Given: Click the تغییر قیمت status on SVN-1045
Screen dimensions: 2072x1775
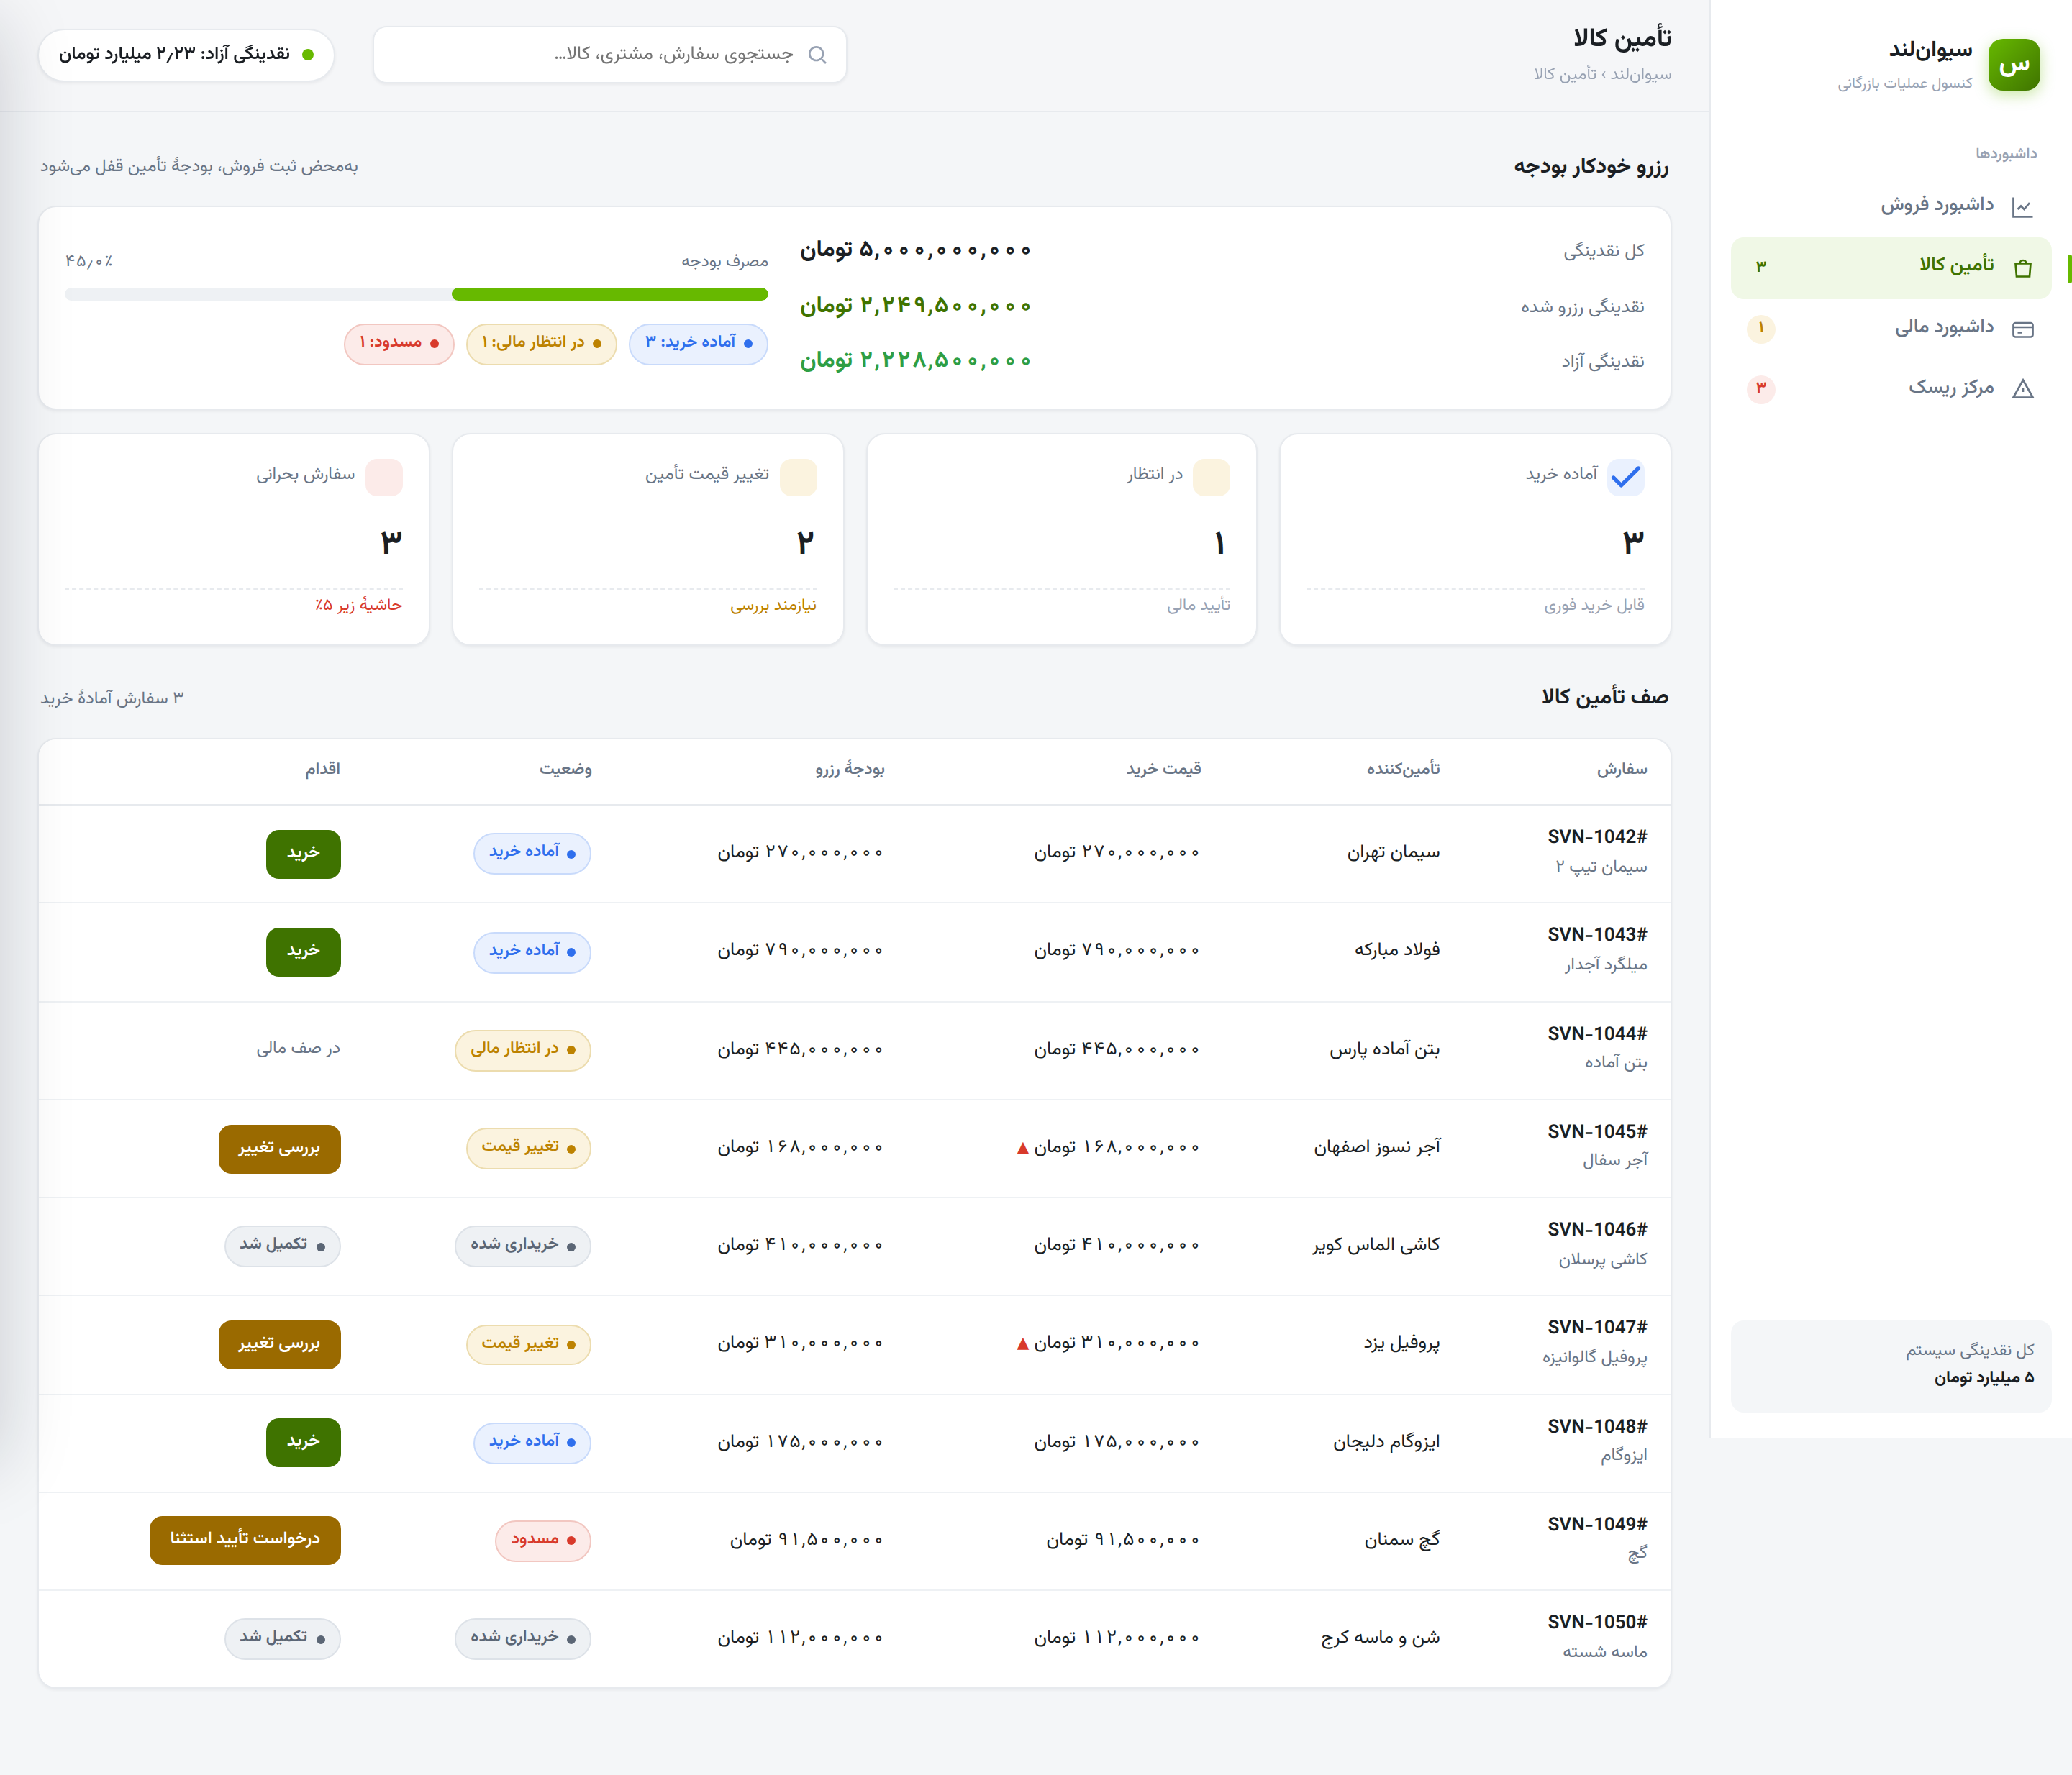Looking at the screenshot, I should point(528,1147).
